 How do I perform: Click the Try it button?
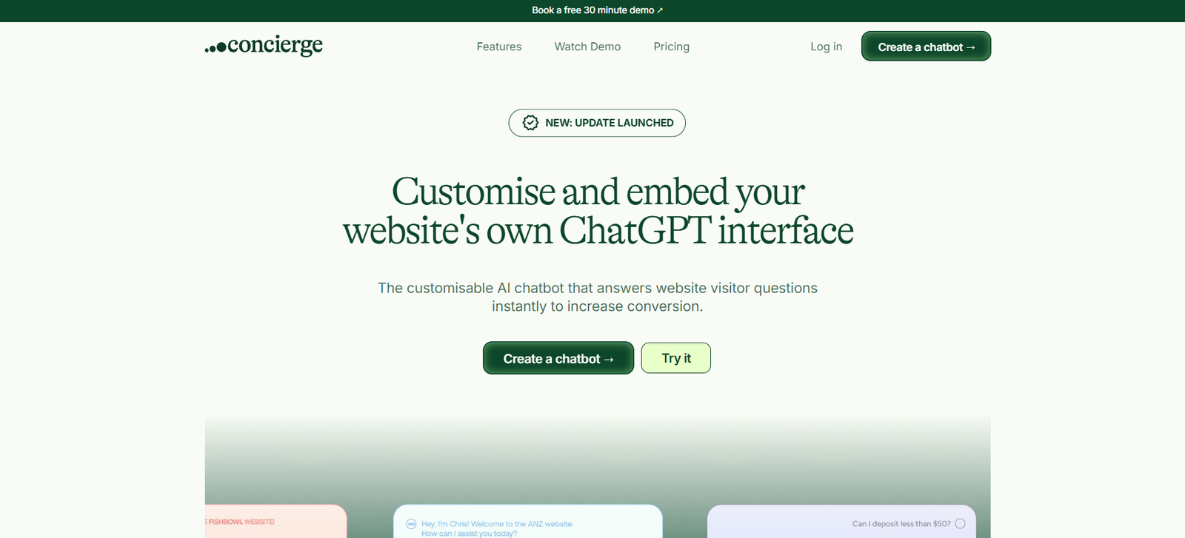point(675,358)
